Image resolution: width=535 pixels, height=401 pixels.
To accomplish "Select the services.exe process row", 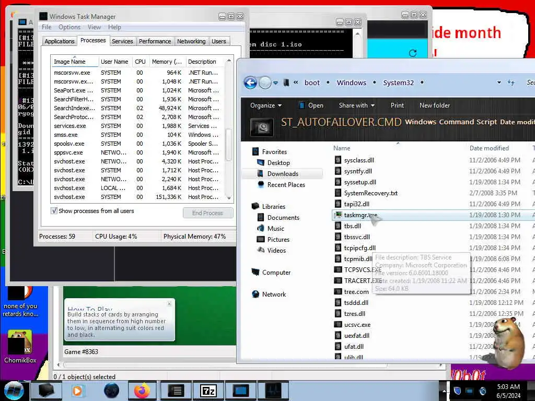I will [x=136, y=126].
